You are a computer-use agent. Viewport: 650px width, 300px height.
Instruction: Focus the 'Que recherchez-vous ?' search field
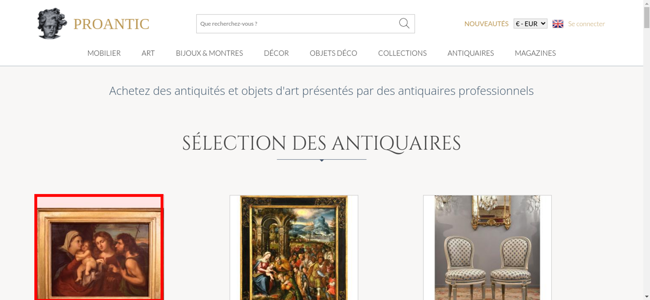click(297, 24)
